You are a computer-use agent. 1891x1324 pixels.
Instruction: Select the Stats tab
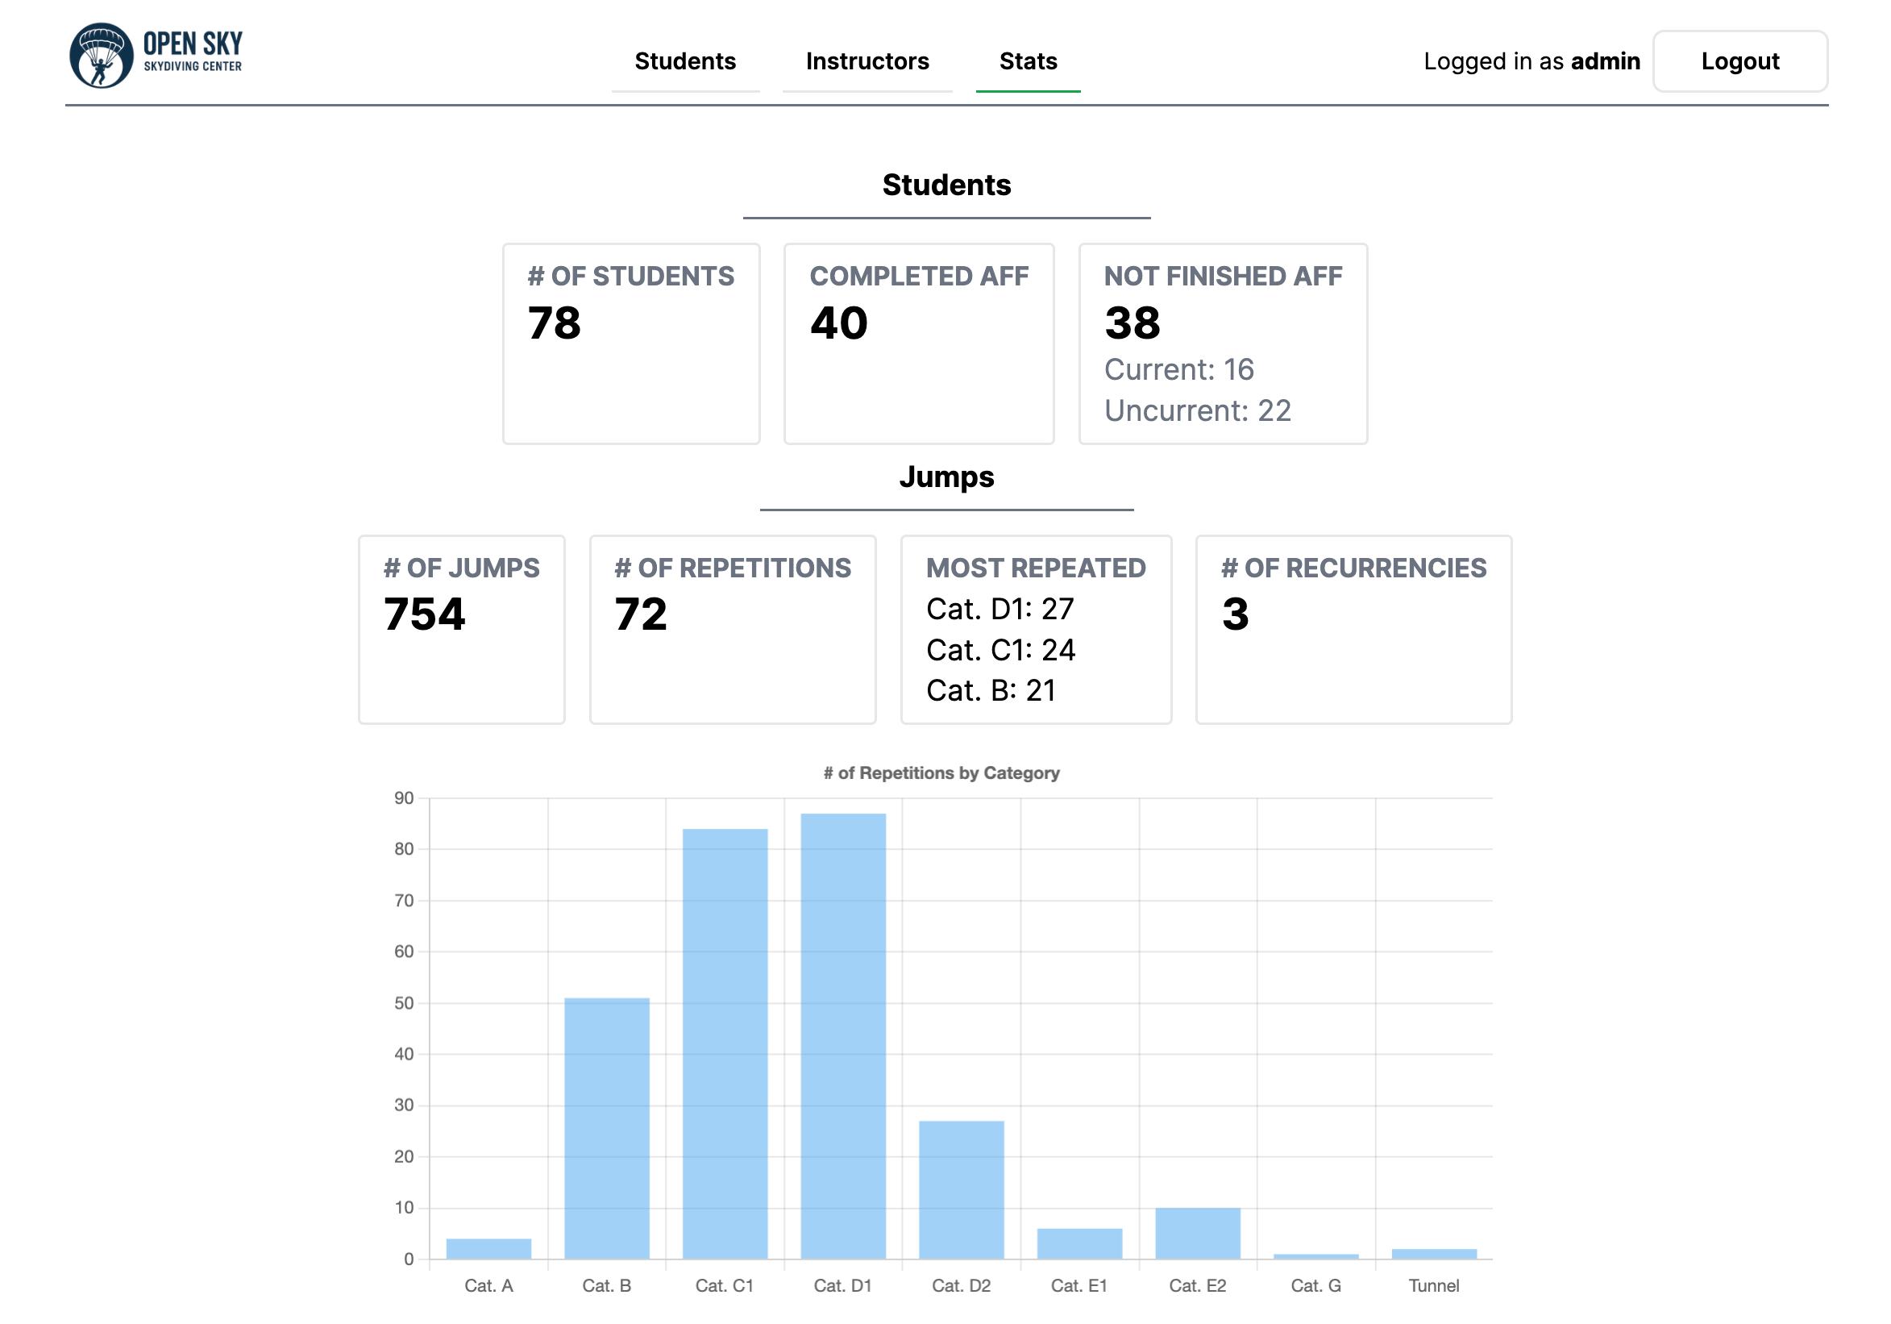pyautogui.click(x=1028, y=61)
